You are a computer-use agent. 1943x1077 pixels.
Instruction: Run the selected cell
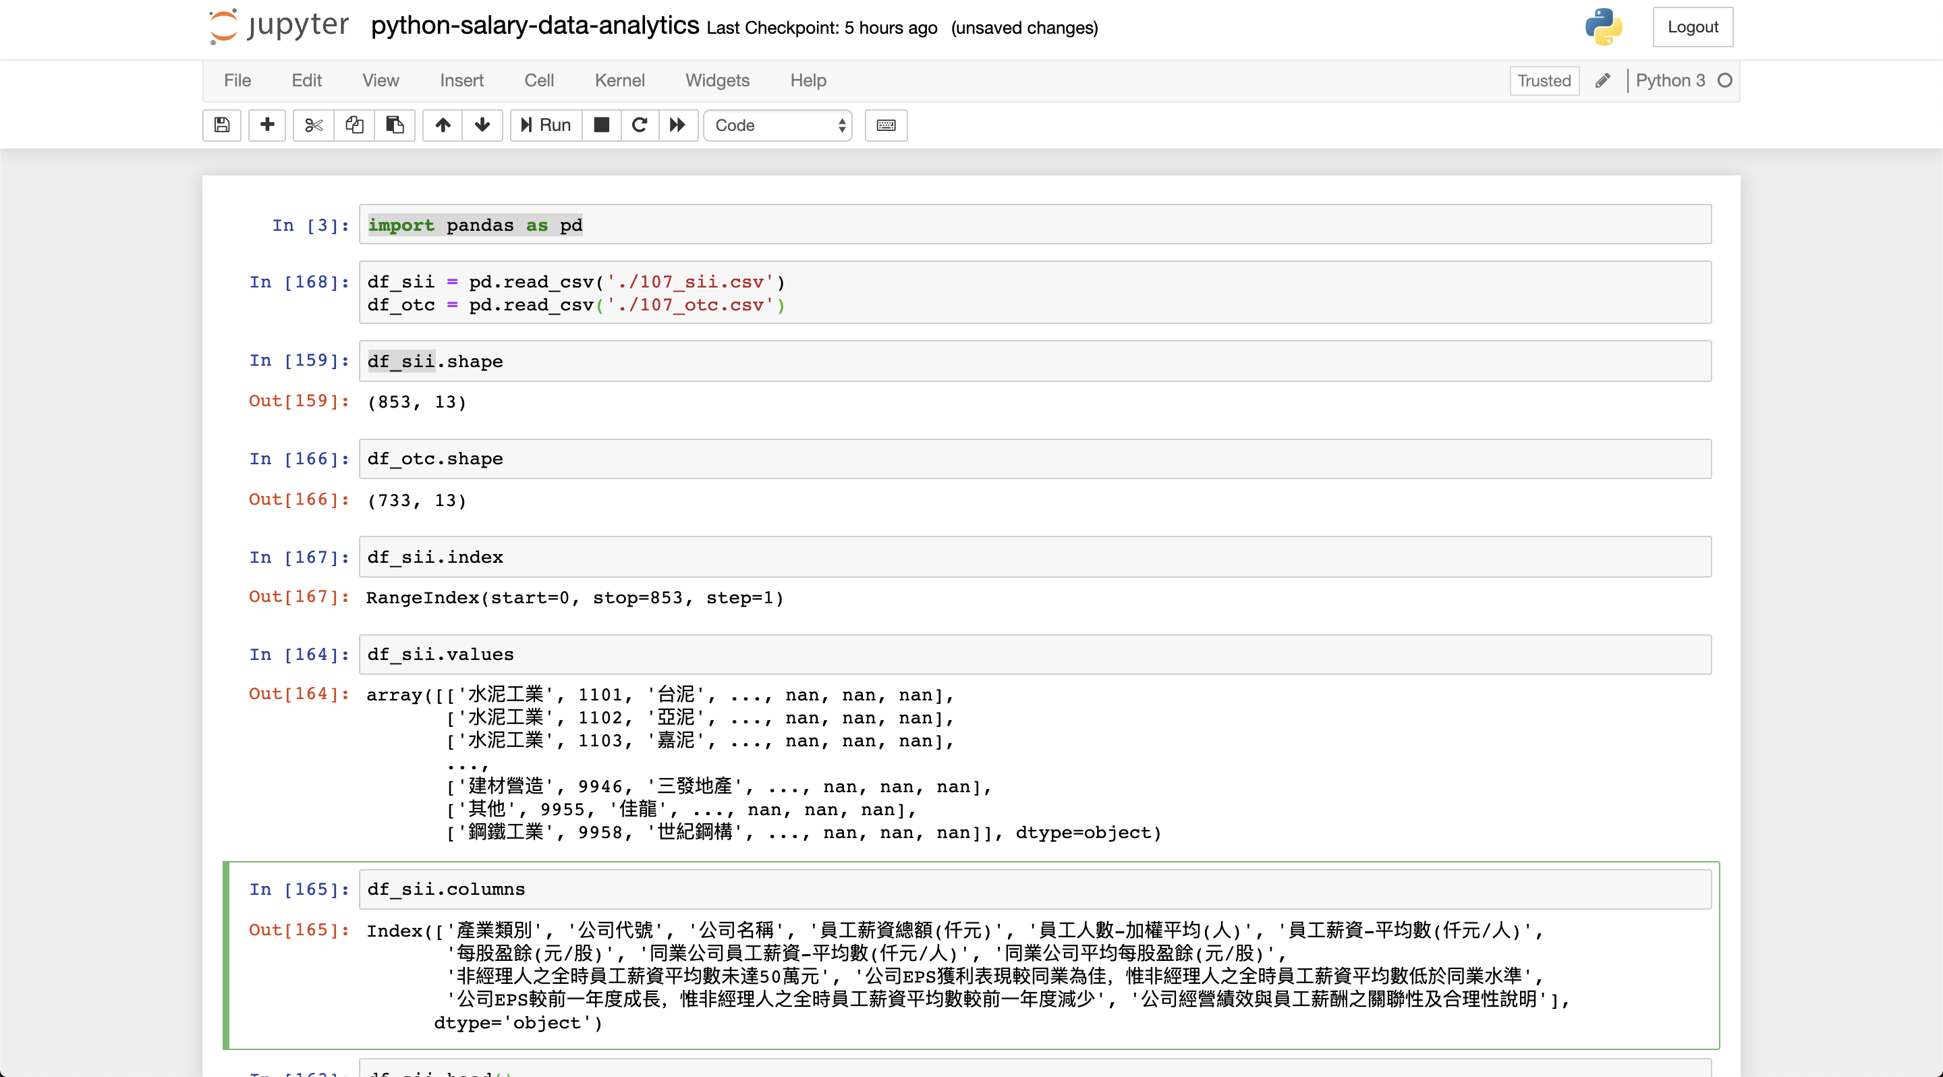[546, 126]
